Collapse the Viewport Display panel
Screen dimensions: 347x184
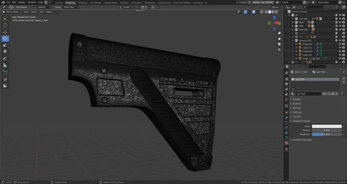301,121
